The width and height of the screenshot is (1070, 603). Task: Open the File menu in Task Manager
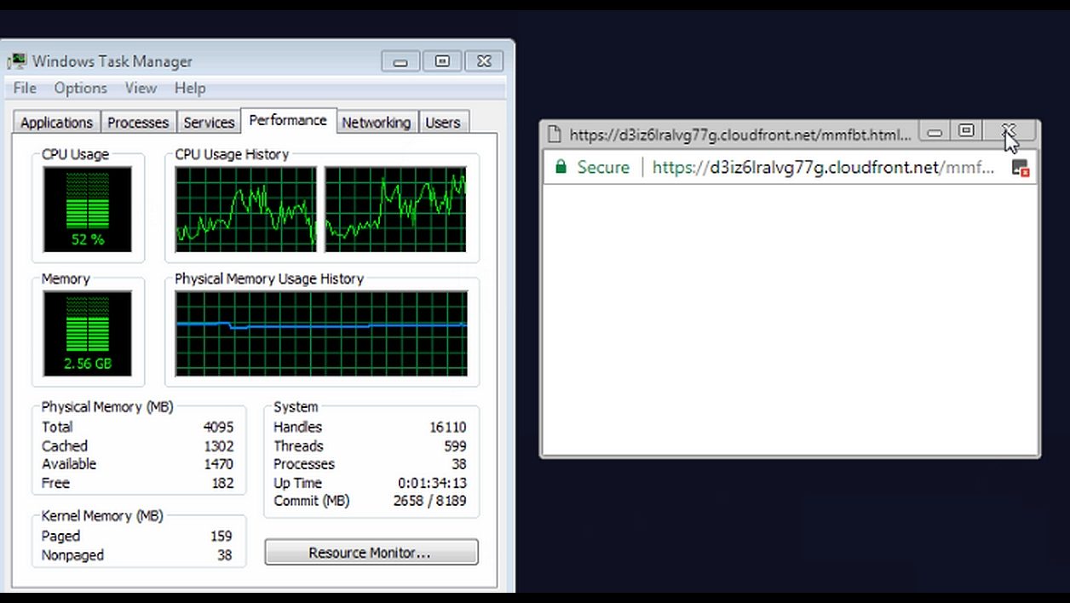click(x=25, y=88)
